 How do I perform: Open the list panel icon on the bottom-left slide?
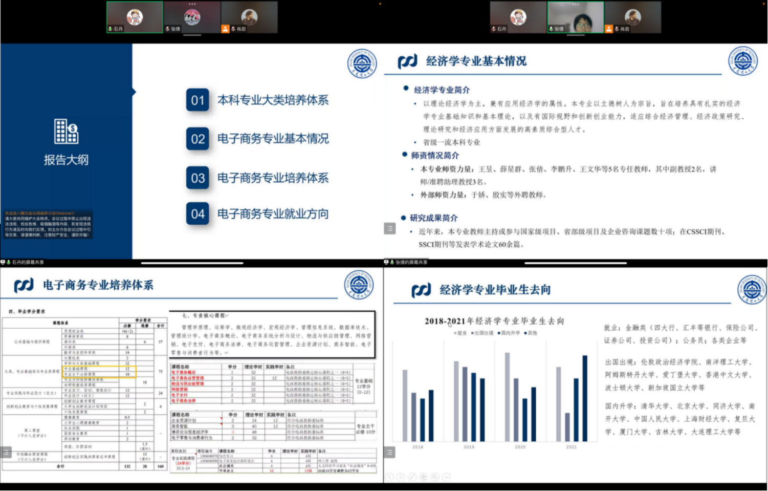pyautogui.click(x=6, y=452)
